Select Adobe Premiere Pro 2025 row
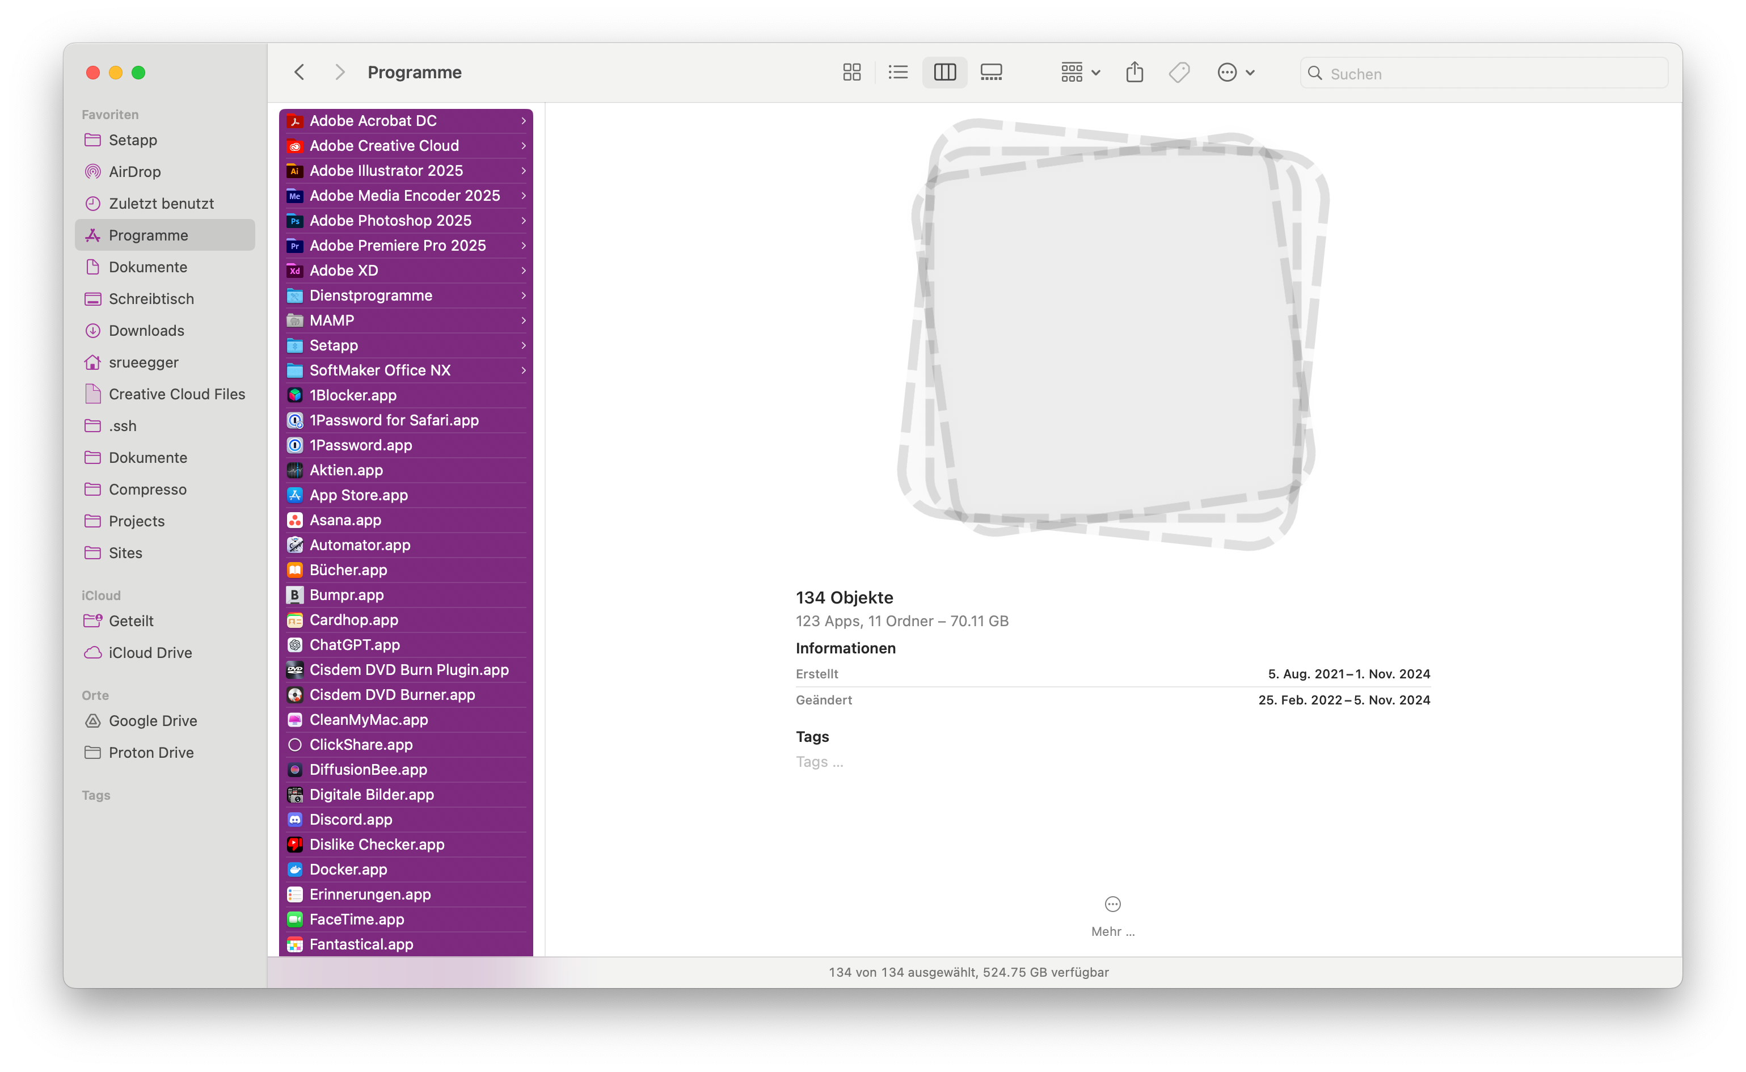1746x1072 pixels. 406,245
